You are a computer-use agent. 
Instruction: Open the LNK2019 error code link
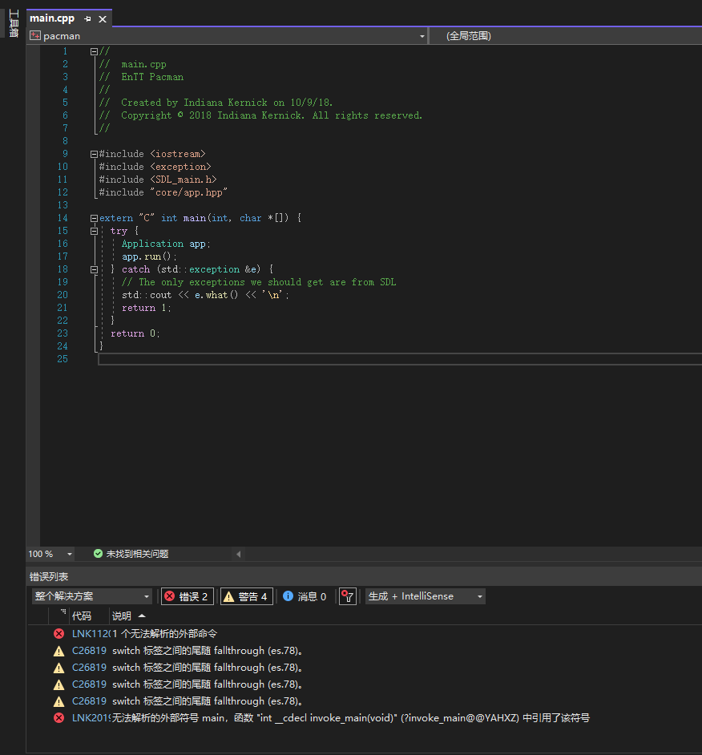91,718
